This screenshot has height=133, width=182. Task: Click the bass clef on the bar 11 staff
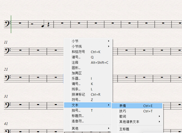[x=7, y=51]
